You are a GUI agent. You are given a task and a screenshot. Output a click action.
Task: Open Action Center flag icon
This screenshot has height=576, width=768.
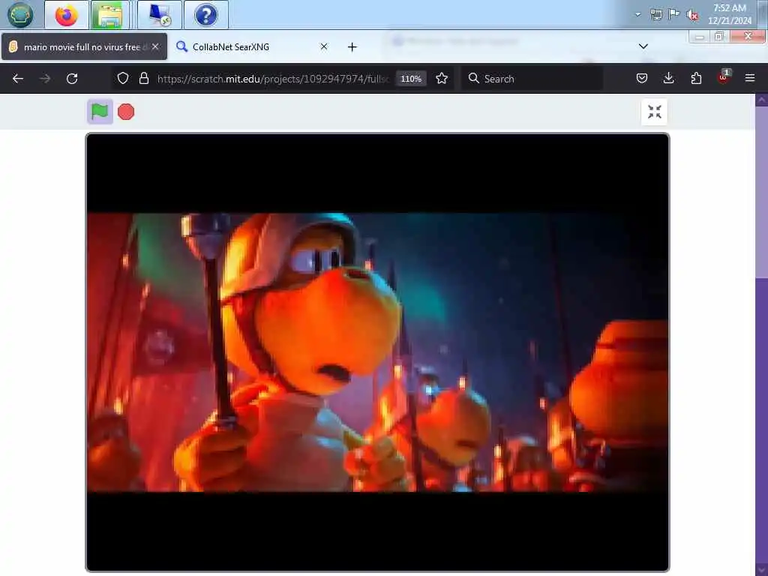click(674, 13)
